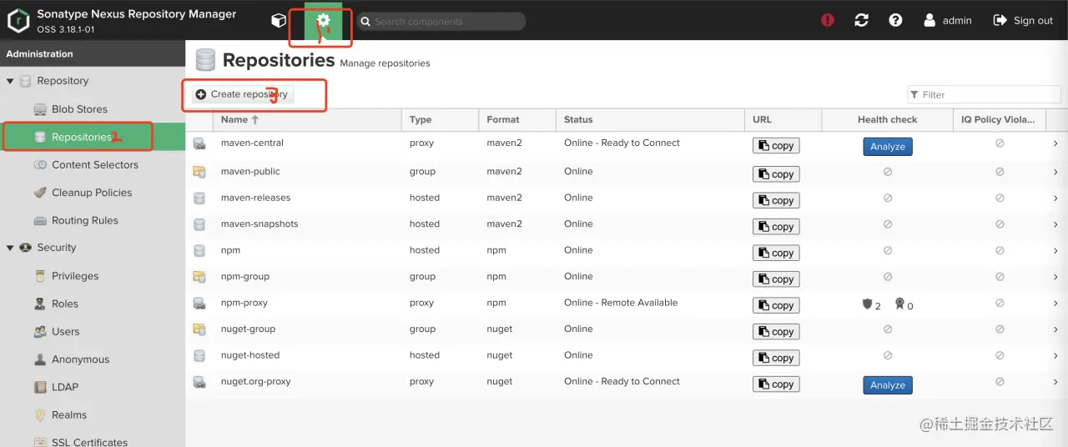
Task: Open the Administration gear icon
Action: (x=324, y=20)
